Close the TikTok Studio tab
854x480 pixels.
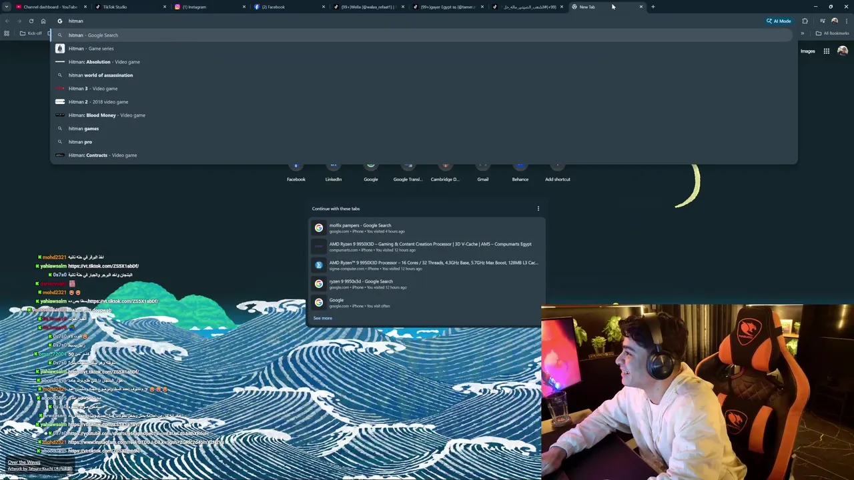click(x=165, y=7)
